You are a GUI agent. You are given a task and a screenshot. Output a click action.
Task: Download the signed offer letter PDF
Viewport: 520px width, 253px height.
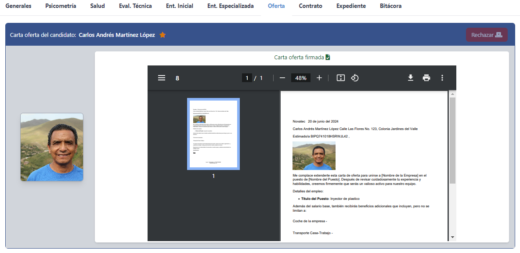[411, 78]
